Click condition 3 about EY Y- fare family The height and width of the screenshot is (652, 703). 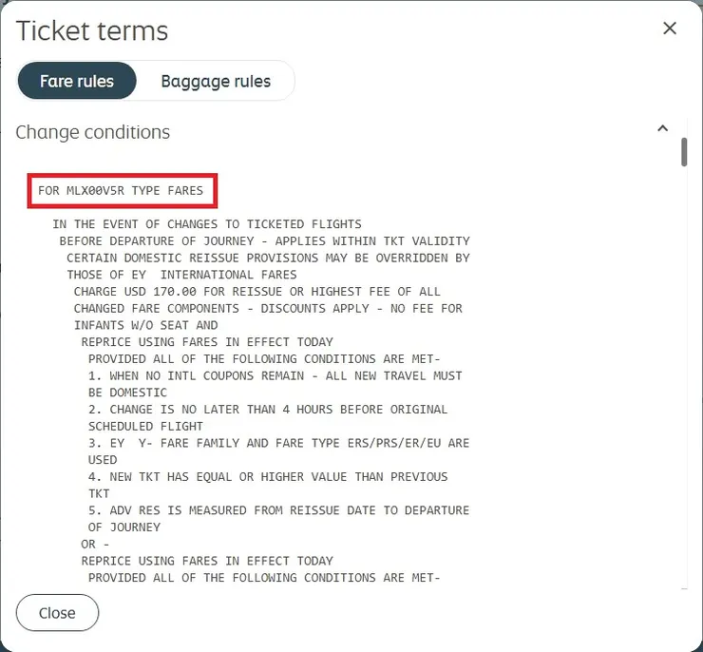278,443
